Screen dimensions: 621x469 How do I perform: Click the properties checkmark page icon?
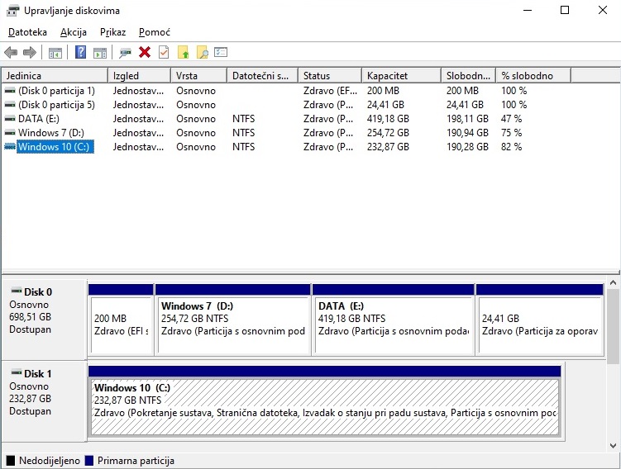click(164, 53)
